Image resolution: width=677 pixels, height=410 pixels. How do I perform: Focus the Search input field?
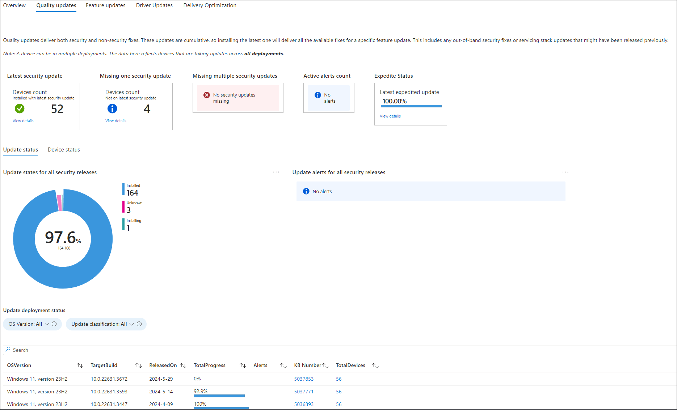340,350
